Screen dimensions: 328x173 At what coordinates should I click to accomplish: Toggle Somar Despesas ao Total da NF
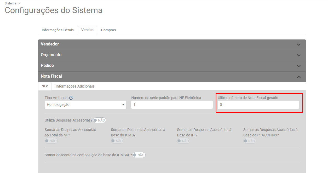(x=51, y=141)
